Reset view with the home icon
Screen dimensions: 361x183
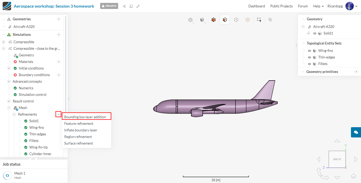354,176
